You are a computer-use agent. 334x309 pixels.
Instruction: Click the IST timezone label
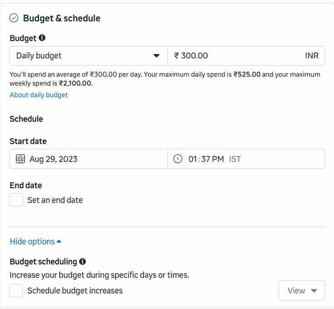[235, 159]
